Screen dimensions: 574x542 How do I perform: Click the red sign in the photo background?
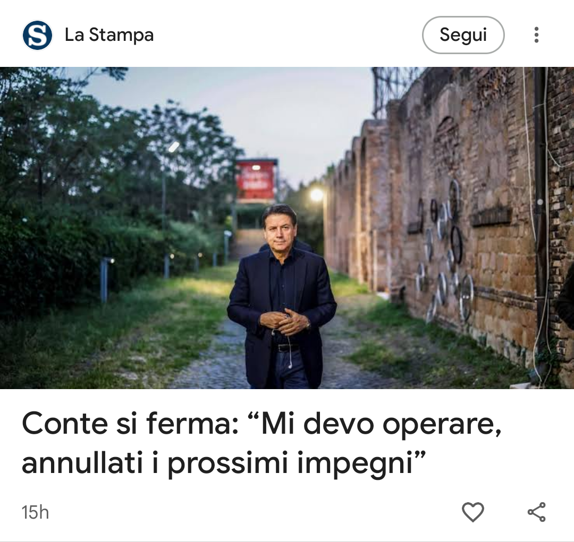click(x=256, y=180)
